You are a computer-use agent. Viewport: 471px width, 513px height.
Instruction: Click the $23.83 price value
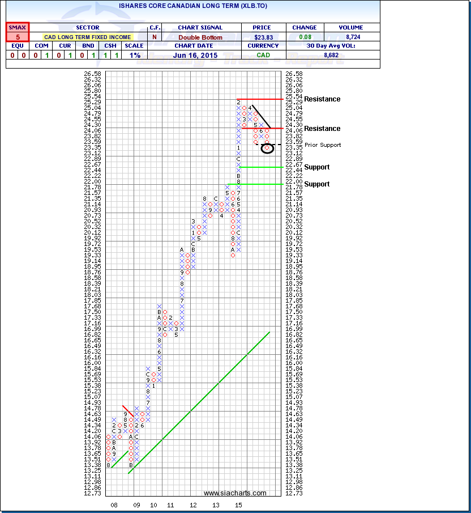click(264, 37)
